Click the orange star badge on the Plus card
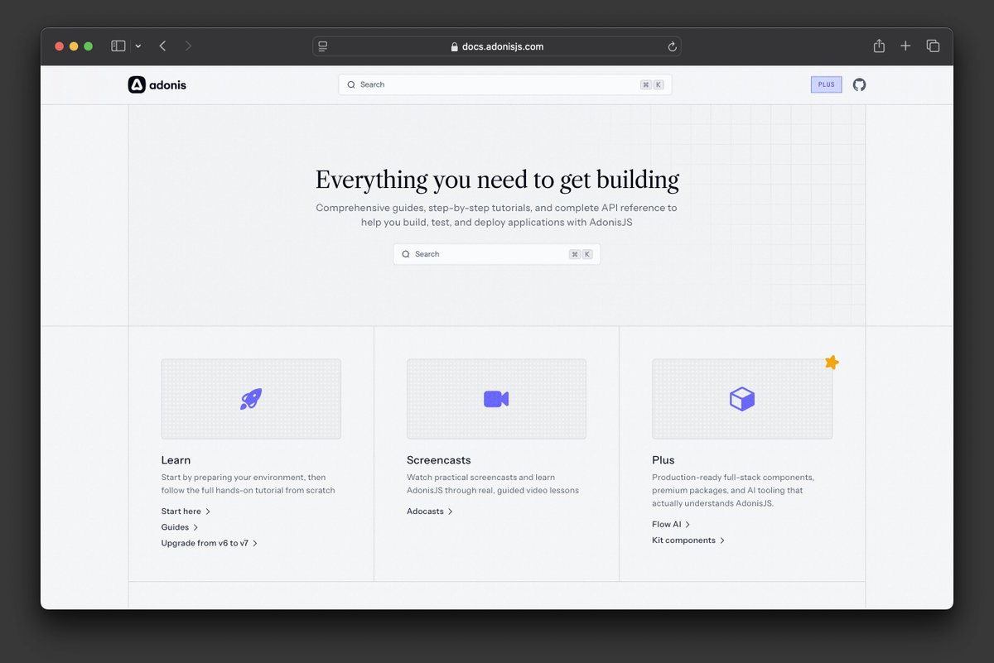Screen dimensions: 994x663 click(832, 362)
